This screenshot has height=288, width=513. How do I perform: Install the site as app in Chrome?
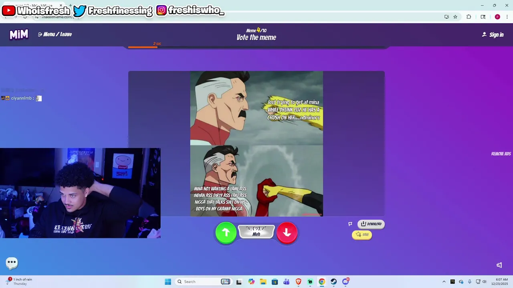point(446,17)
